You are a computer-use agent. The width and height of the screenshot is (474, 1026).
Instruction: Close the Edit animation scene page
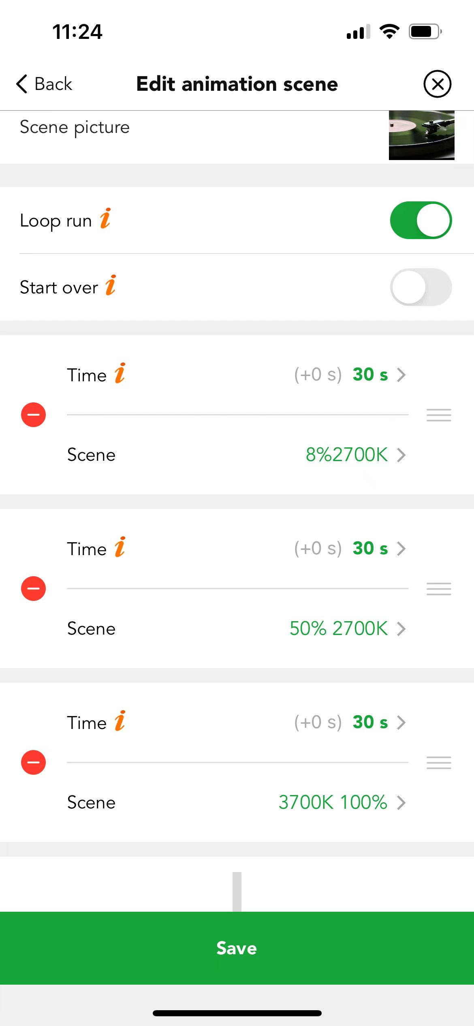pos(438,84)
